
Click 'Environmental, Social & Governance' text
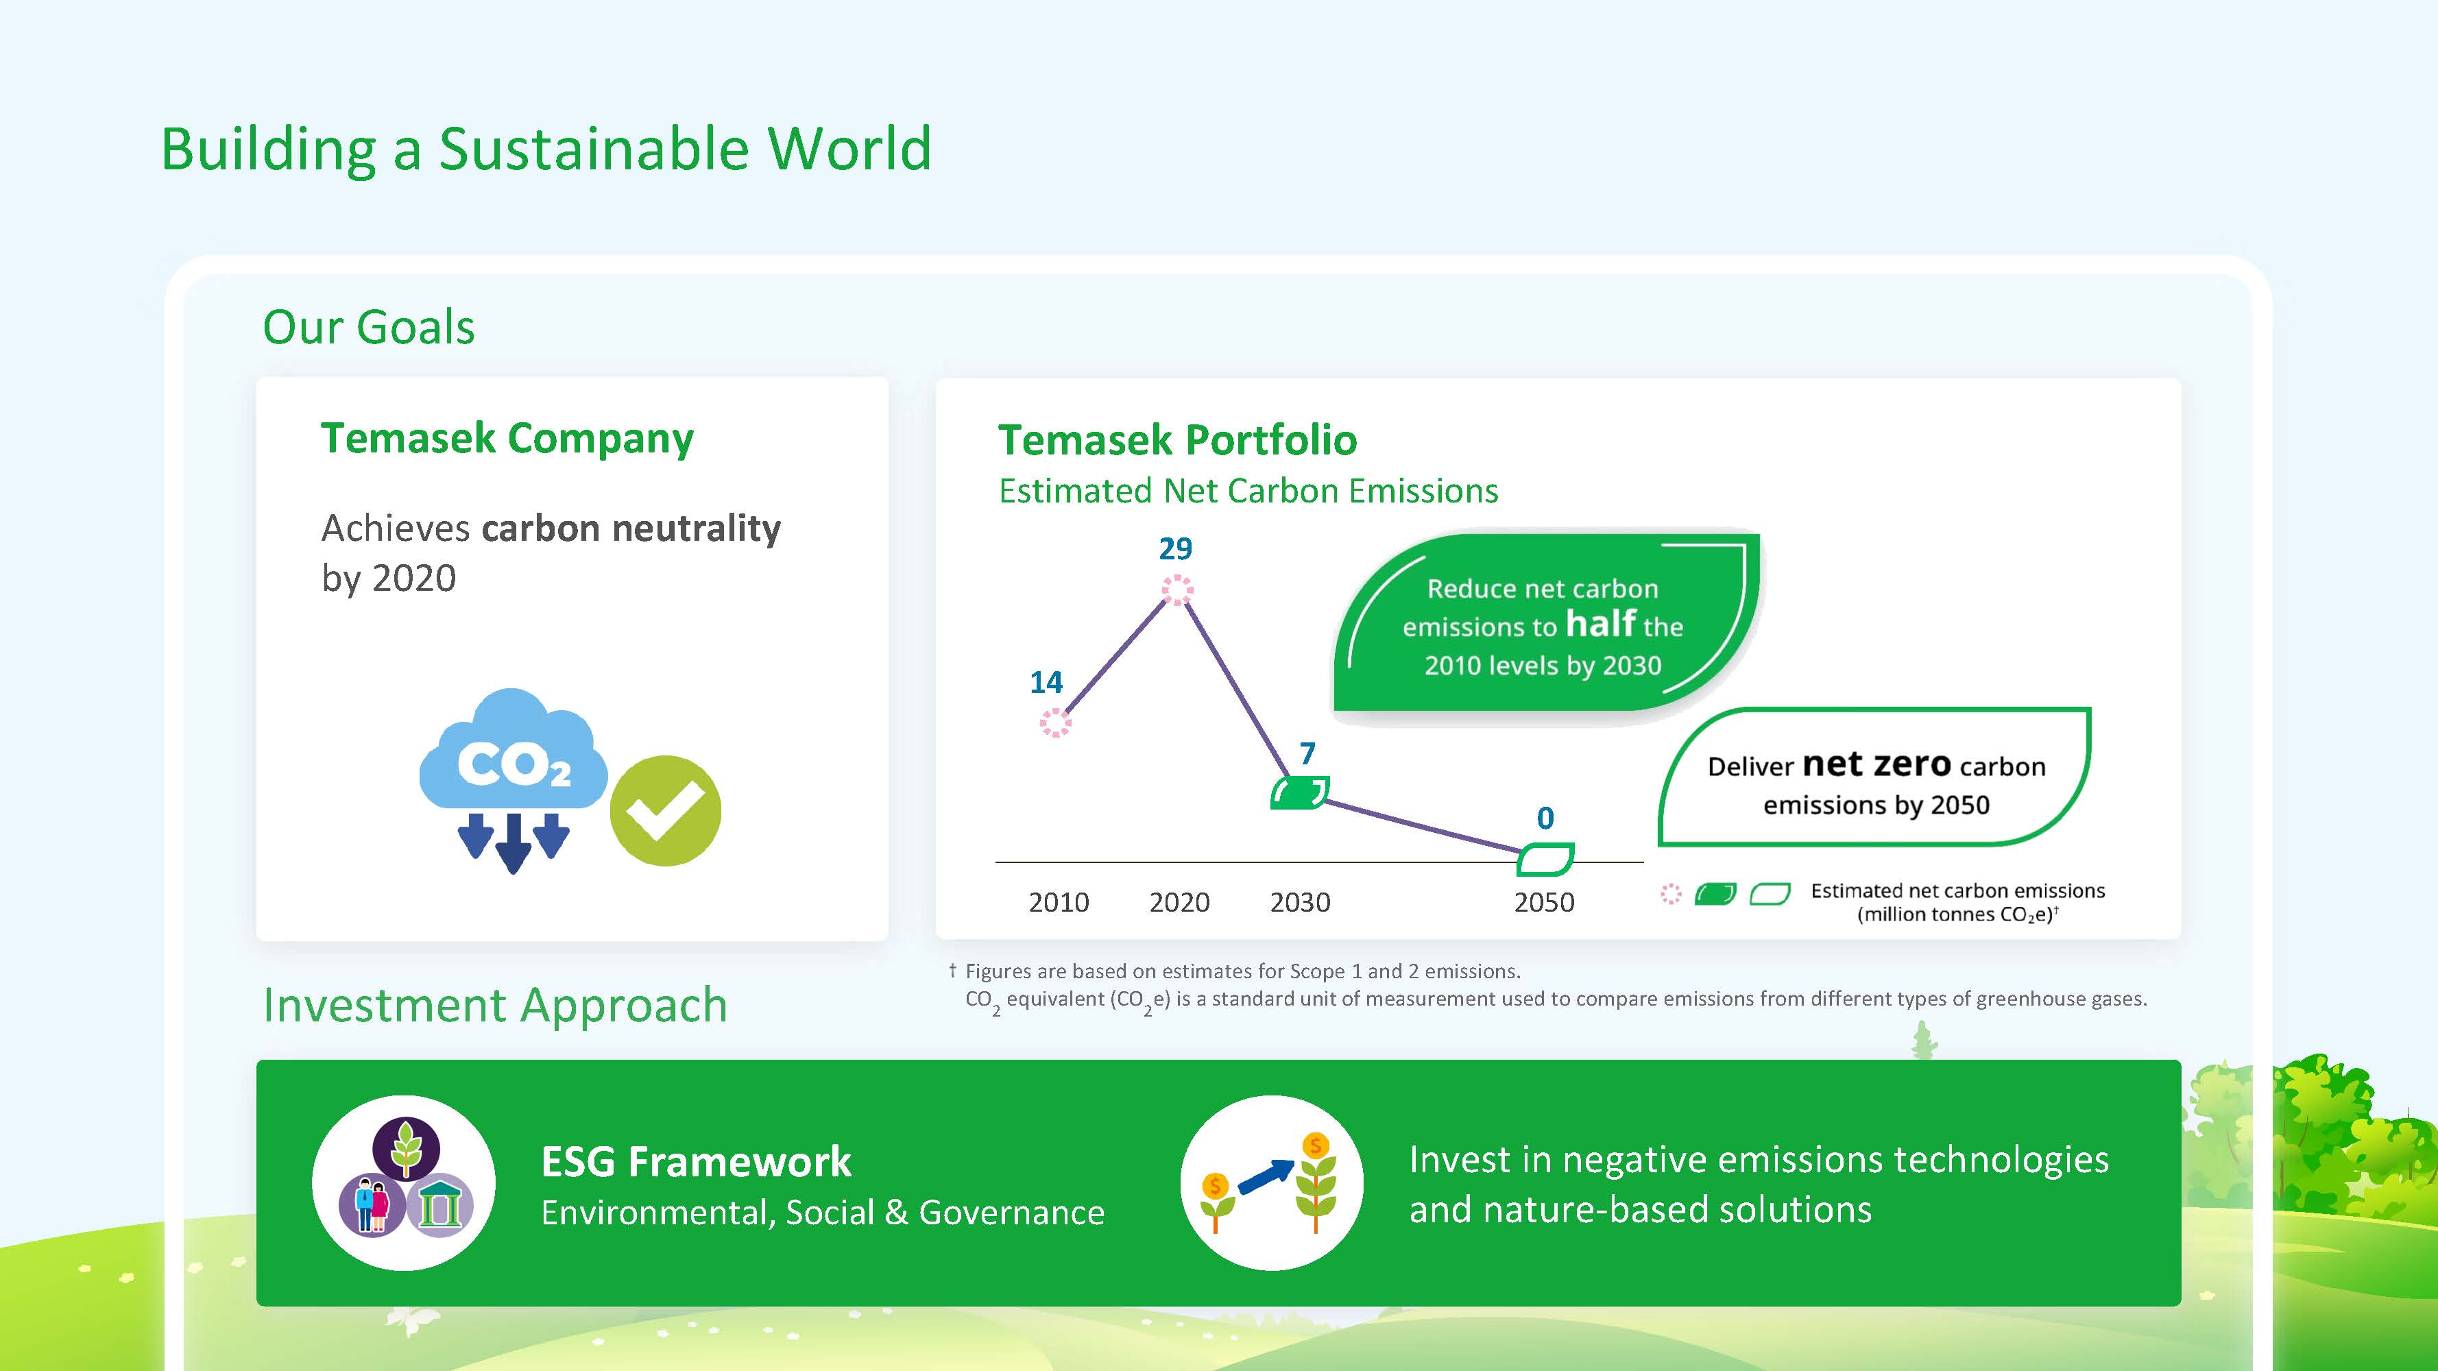[x=823, y=1213]
